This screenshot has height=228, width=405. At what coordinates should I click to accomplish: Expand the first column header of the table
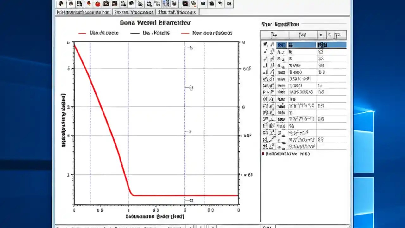[274, 35]
